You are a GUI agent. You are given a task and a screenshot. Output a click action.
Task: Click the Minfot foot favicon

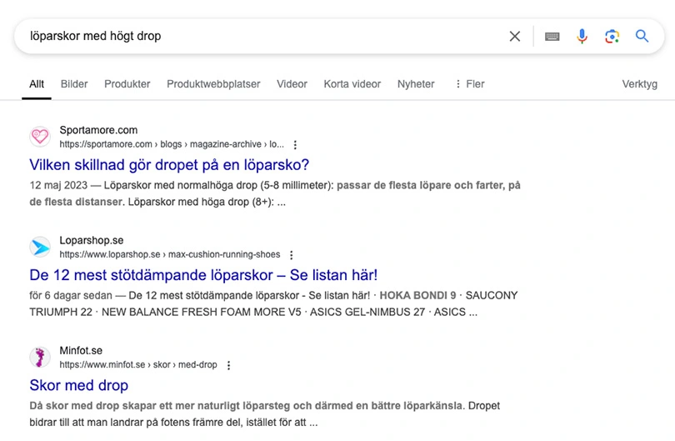click(40, 357)
